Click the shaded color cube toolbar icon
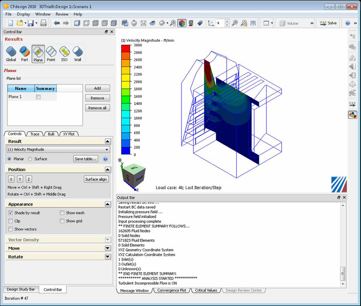361x306 pixels. click(182, 23)
